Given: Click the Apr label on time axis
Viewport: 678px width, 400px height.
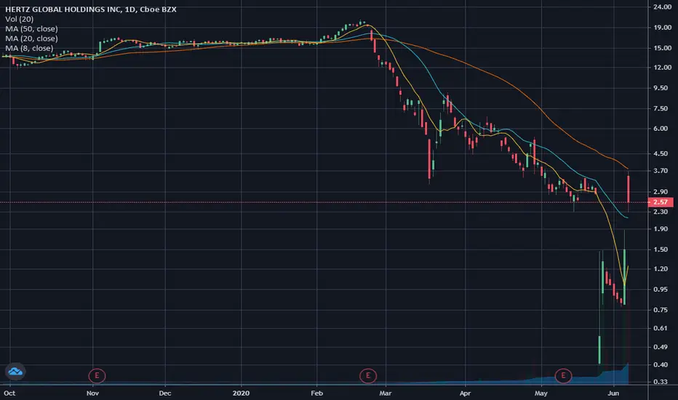Looking at the screenshot, I should tap(465, 393).
